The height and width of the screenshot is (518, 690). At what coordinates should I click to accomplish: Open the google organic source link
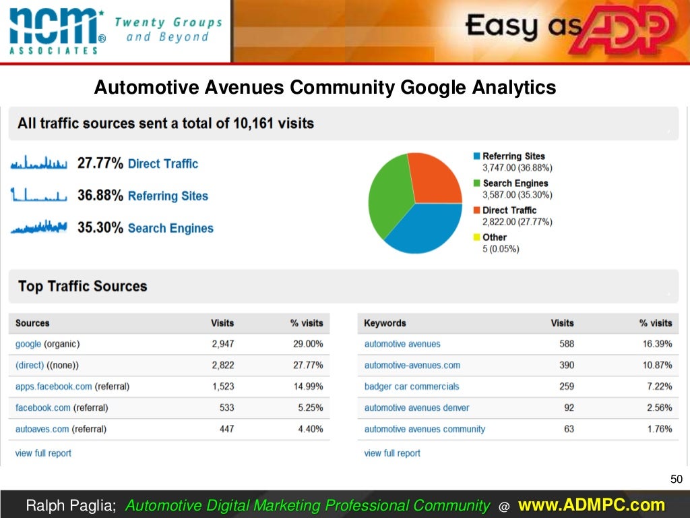(28, 344)
